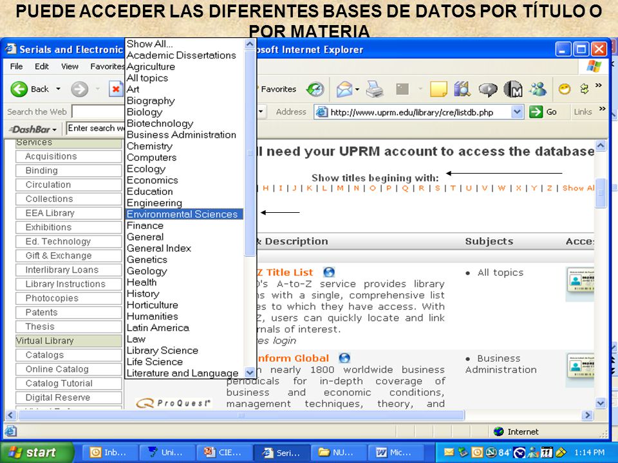
Task: Switch to the CIE... taskbar button
Action: tap(224, 453)
